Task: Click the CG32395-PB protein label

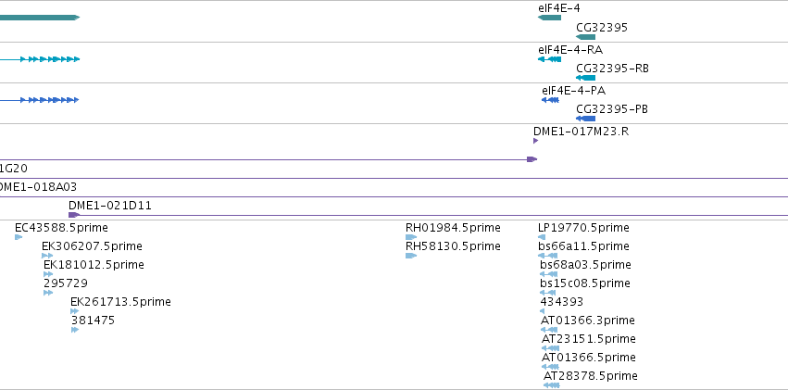Action: pos(612,109)
